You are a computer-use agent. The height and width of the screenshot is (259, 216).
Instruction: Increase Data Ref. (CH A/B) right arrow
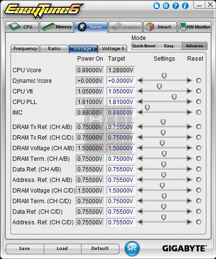pos(190,169)
